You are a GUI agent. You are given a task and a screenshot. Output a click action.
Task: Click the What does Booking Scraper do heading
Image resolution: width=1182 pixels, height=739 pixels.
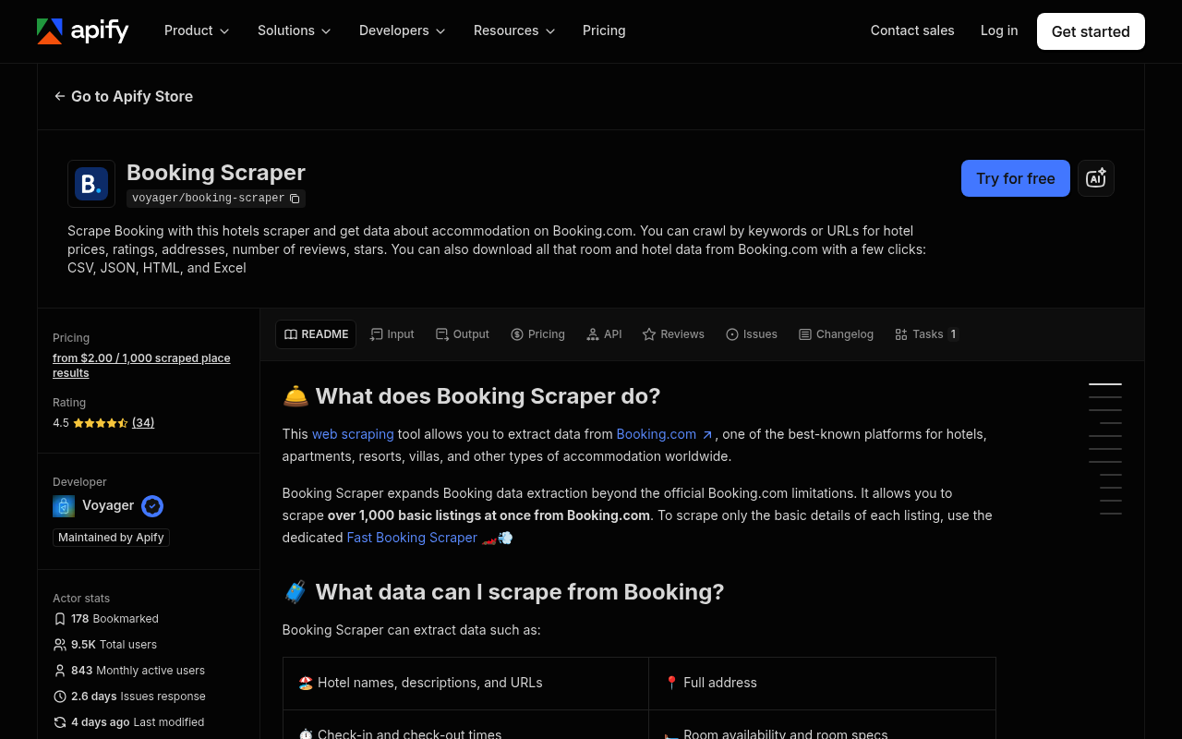tap(472, 396)
